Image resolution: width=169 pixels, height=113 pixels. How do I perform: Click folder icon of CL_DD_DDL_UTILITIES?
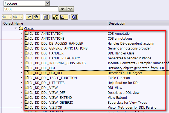(x=27, y=82)
